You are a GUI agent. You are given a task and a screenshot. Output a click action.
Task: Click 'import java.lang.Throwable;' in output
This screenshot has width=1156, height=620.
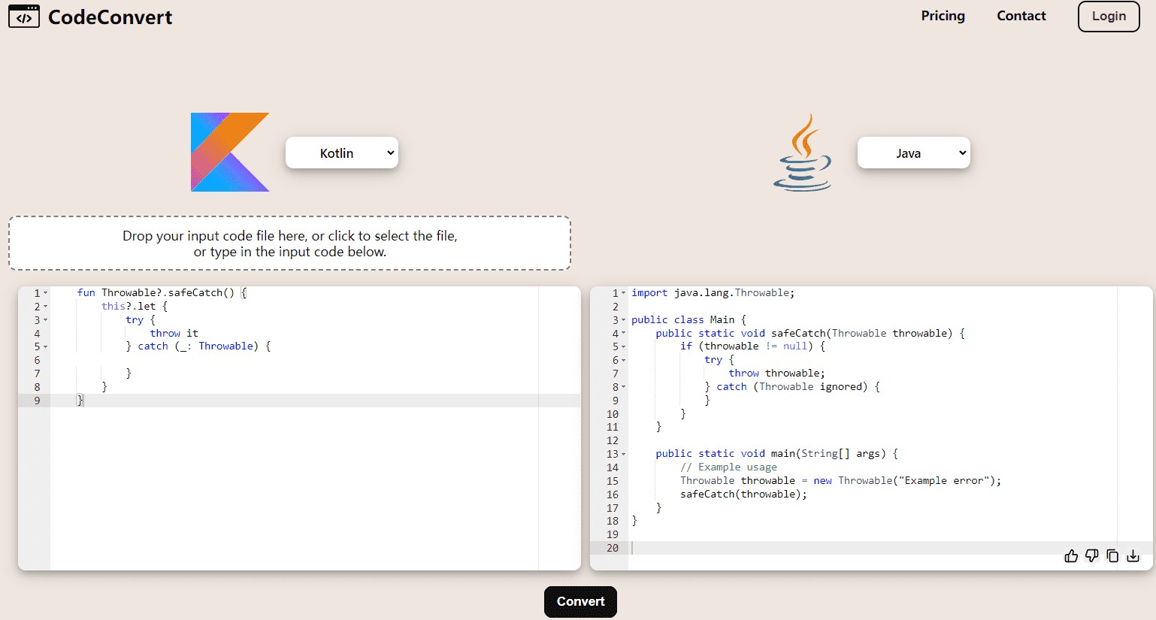click(x=713, y=293)
